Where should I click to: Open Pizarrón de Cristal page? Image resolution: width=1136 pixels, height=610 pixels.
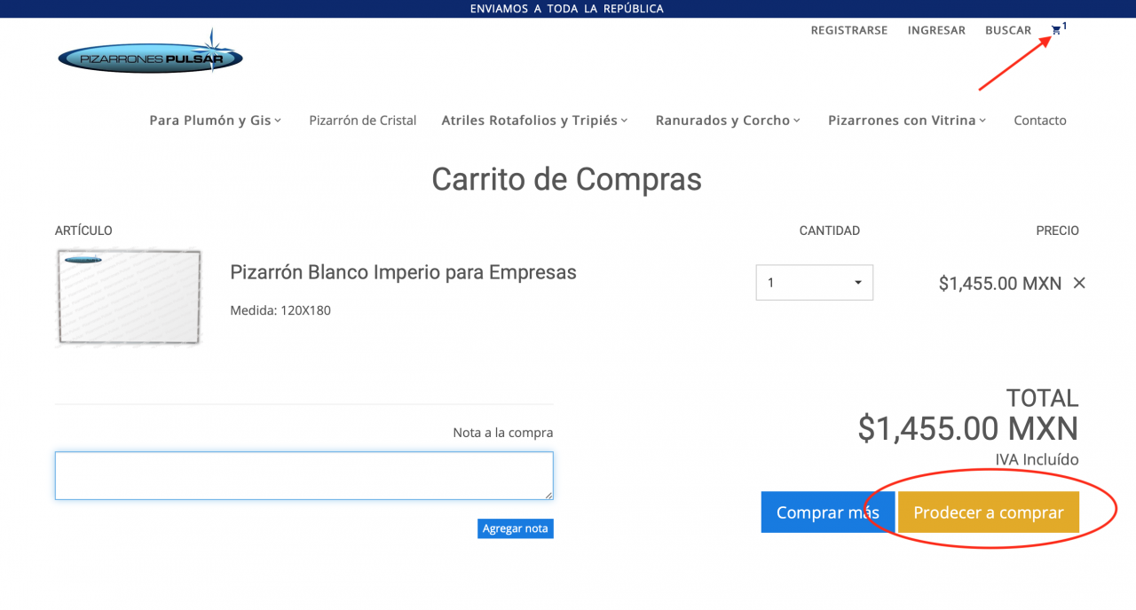(x=362, y=121)
